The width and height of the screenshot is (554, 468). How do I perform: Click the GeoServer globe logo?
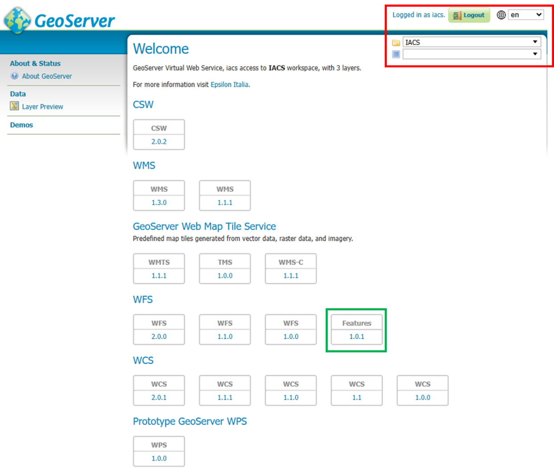17,21
